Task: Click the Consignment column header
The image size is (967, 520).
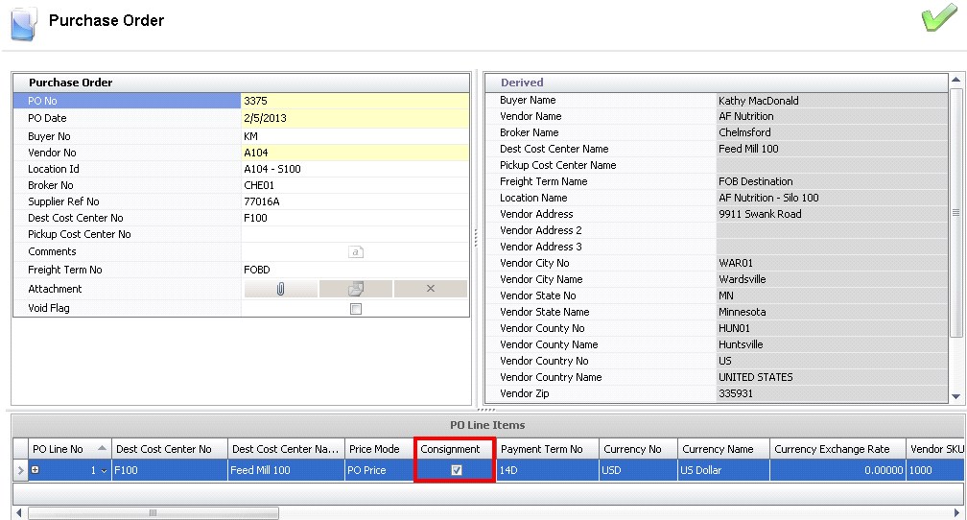Action: coord(455,449)
